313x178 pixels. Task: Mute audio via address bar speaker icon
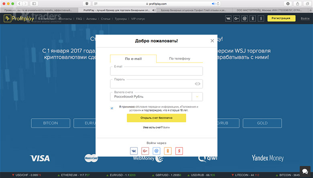coord(213,4)
